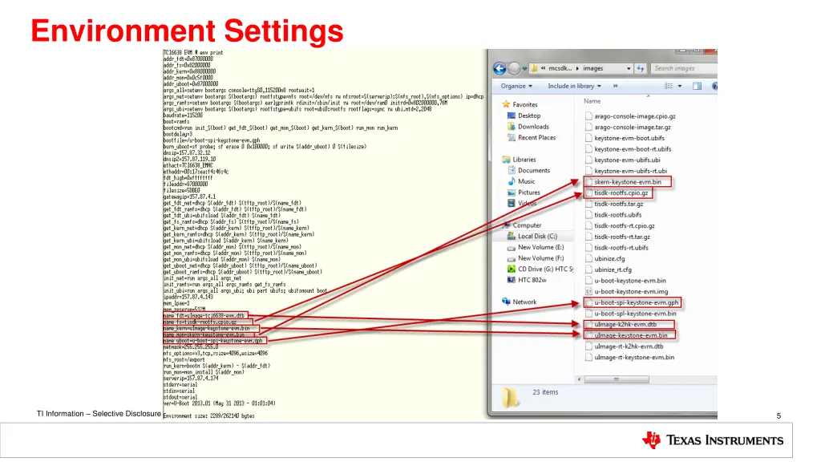Select the mcsdk breadcrumb in address bar
The image size is (821, 462).
coord(560,68)
